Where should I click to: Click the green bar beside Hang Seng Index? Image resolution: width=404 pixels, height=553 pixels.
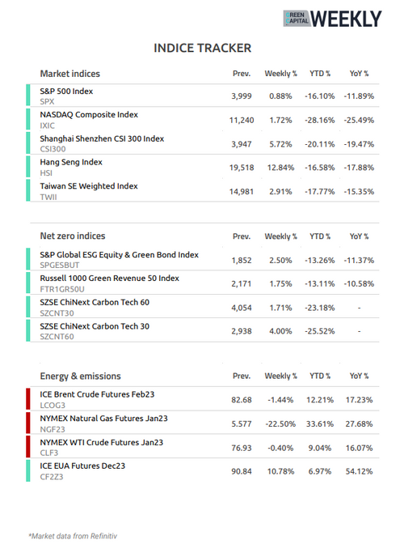pyautogui.click(x=28, y=167)
